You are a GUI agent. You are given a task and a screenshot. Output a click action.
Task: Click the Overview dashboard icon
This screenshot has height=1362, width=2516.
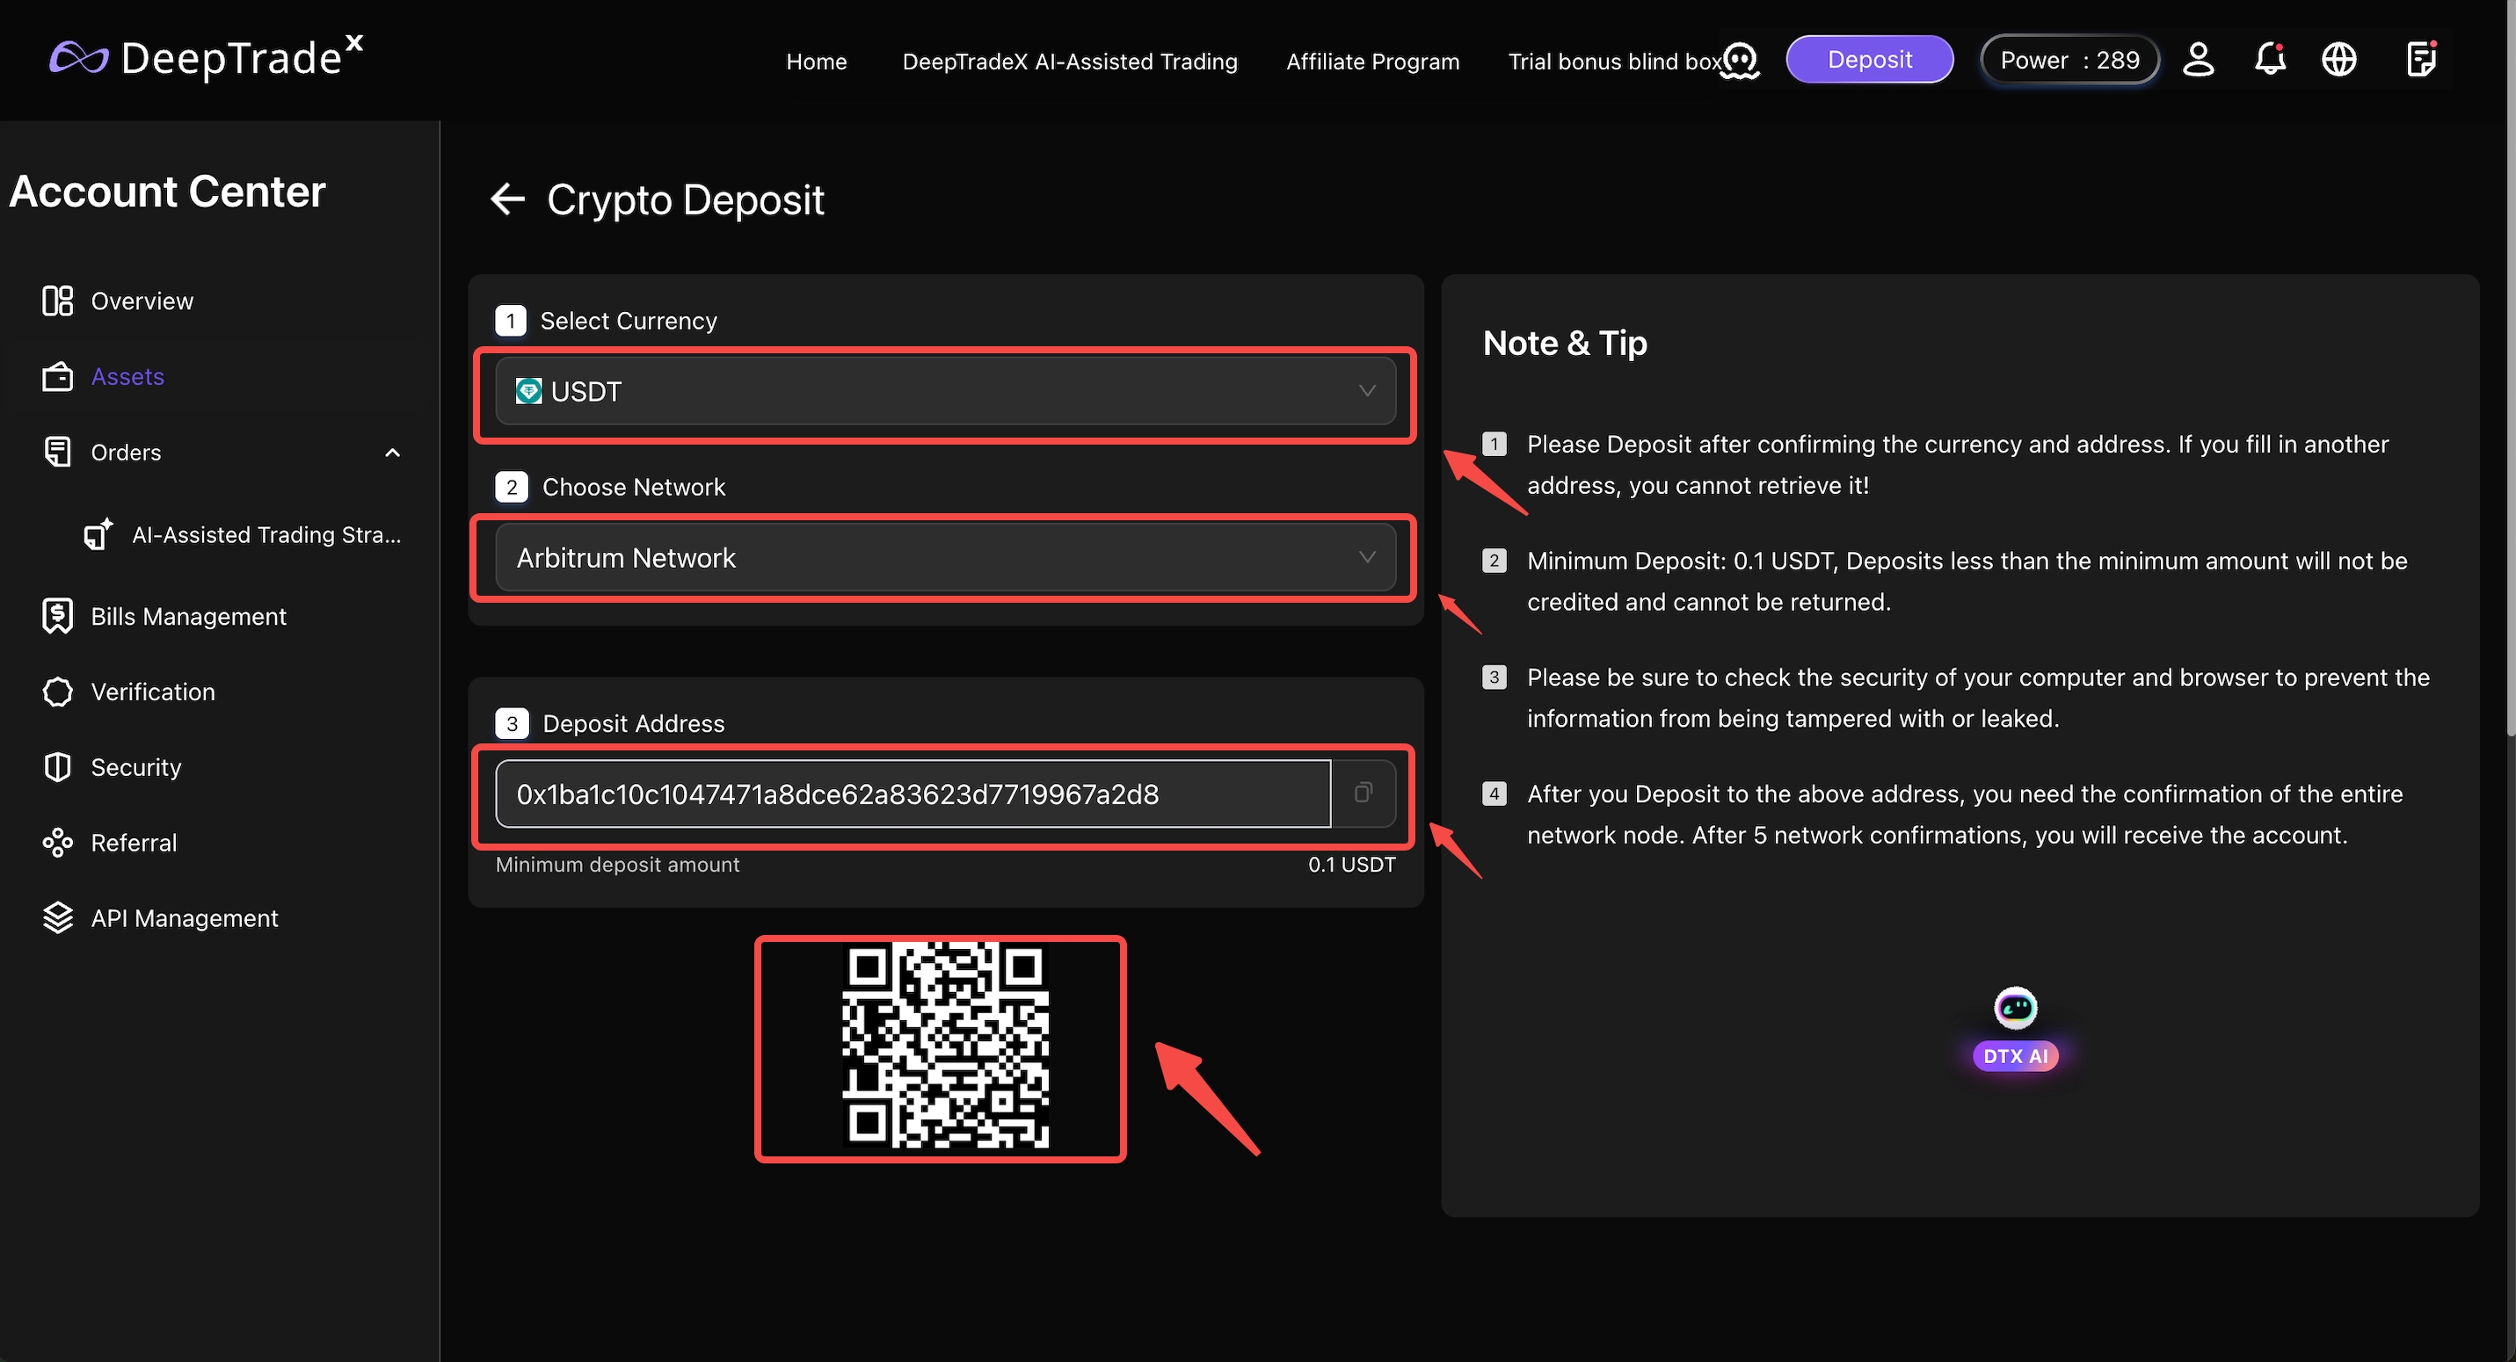(x=58, y=301)
